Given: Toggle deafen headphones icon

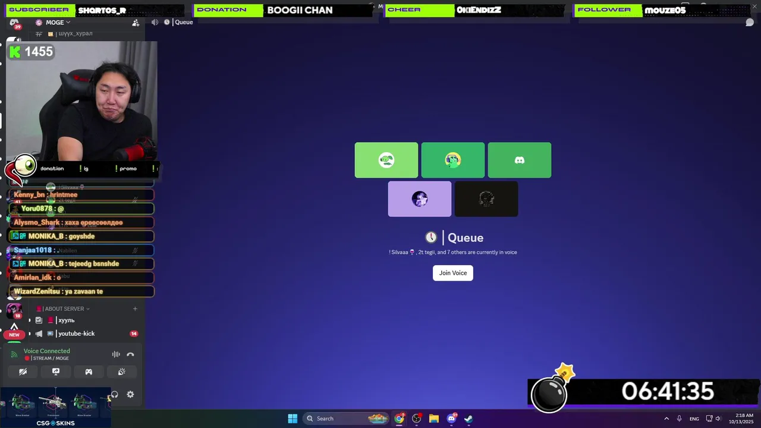Looking at the screenshot, I should point(114,394).
